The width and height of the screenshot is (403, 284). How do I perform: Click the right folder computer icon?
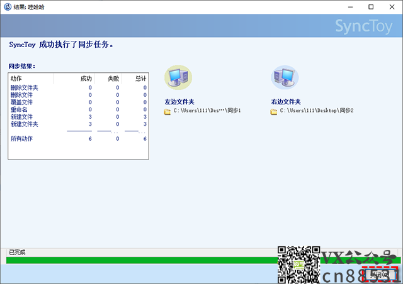[x=285, y=77]
